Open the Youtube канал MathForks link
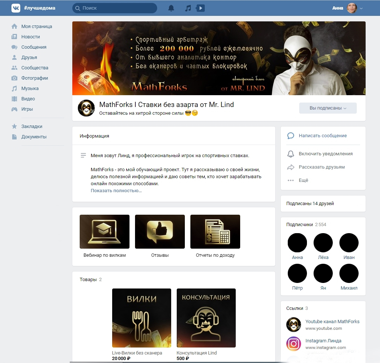Screen dimensions: 380x363 click(332, 322)
